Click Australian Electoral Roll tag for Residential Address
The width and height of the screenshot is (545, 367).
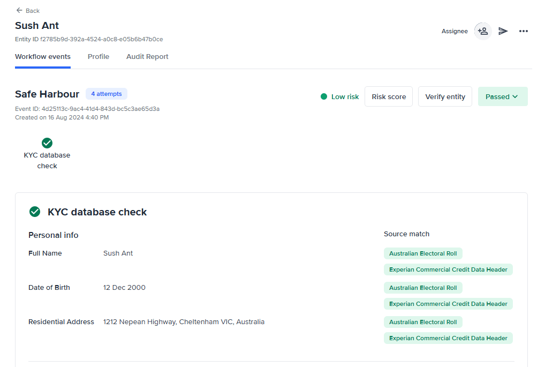[x=423, y=322]
